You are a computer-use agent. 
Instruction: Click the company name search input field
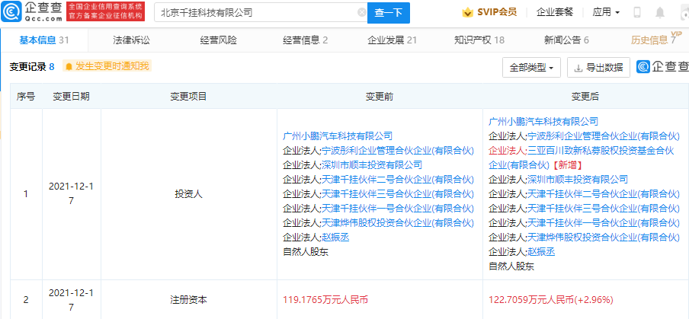pos(255,13)
